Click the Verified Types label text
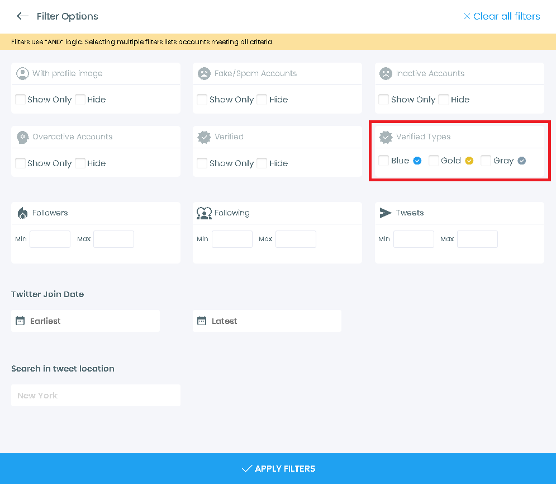 click(x=423, y=137)
